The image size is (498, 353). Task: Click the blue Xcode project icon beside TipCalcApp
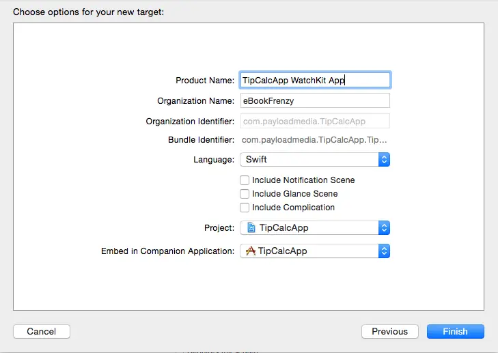[x=251, y=228]
